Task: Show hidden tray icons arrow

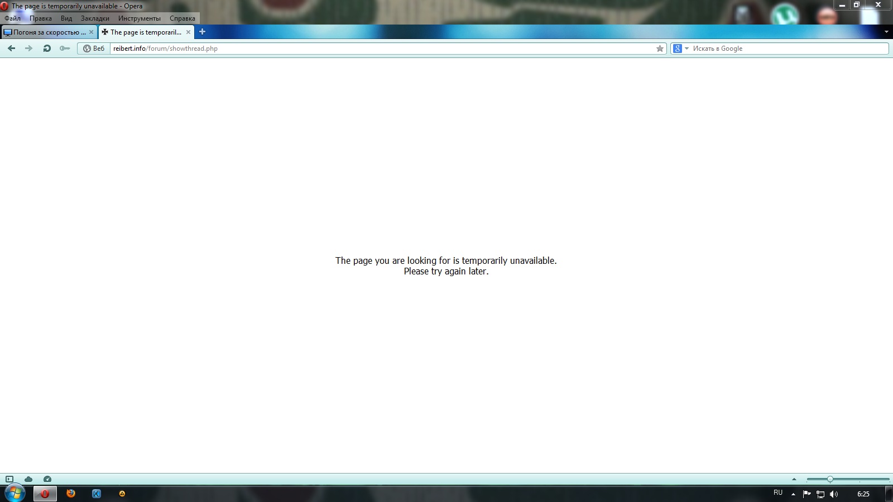Action: [x=793, y=494]
